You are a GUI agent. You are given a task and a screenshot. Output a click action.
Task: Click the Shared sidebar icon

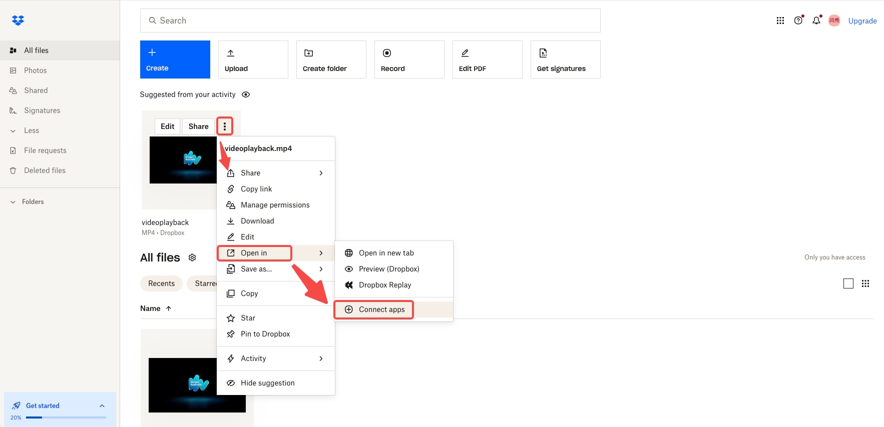click(13, 90)
